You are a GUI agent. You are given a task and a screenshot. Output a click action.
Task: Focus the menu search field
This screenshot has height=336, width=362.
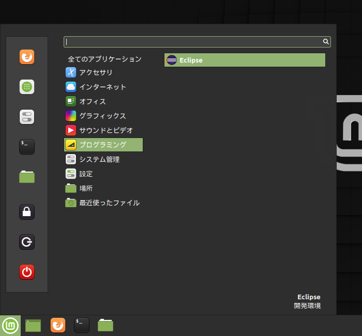(x=197, y=42)
